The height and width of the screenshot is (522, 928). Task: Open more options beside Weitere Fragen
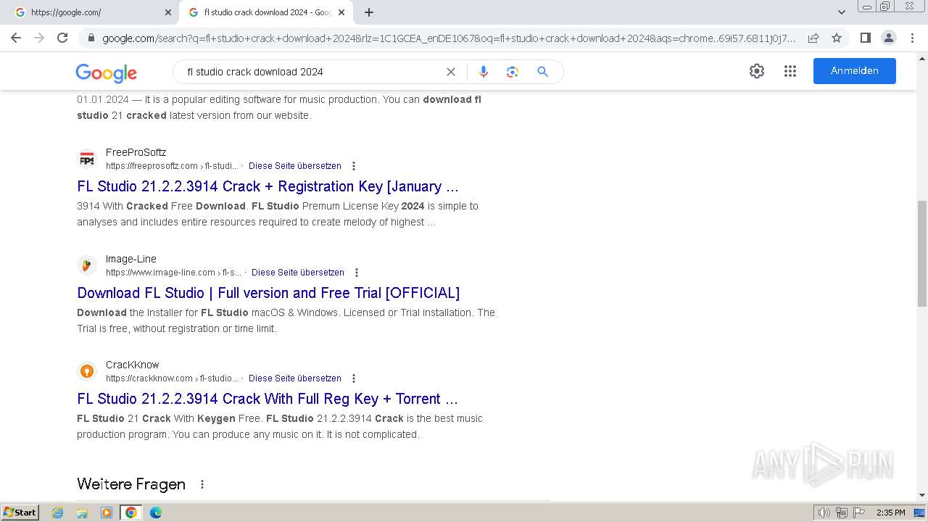click(x=202, y=484)
